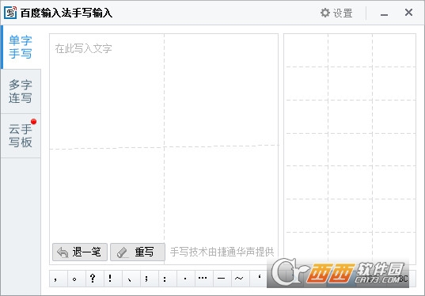Viewport: 425px width, 296px height.
Task: Insert Chinese comma punctuation
Action: point(59,279)
